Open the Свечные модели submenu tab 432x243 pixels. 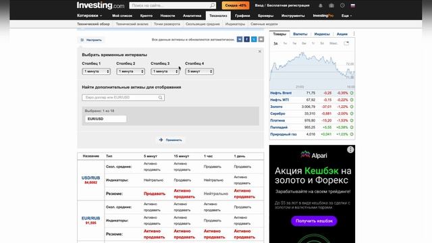pos(264,24)
